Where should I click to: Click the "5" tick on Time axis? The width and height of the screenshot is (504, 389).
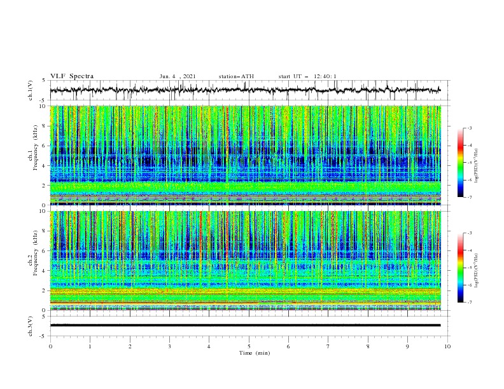[x=249, y=346]
